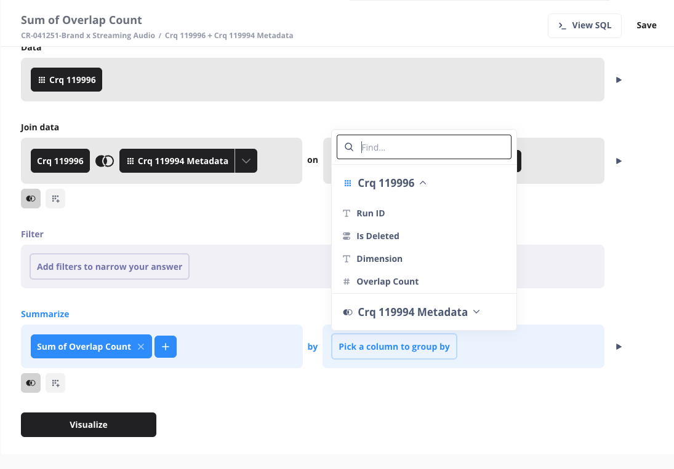Click the join type icon between the joined tables
This screenshot has height=469, width=674.
click(105, 161)
